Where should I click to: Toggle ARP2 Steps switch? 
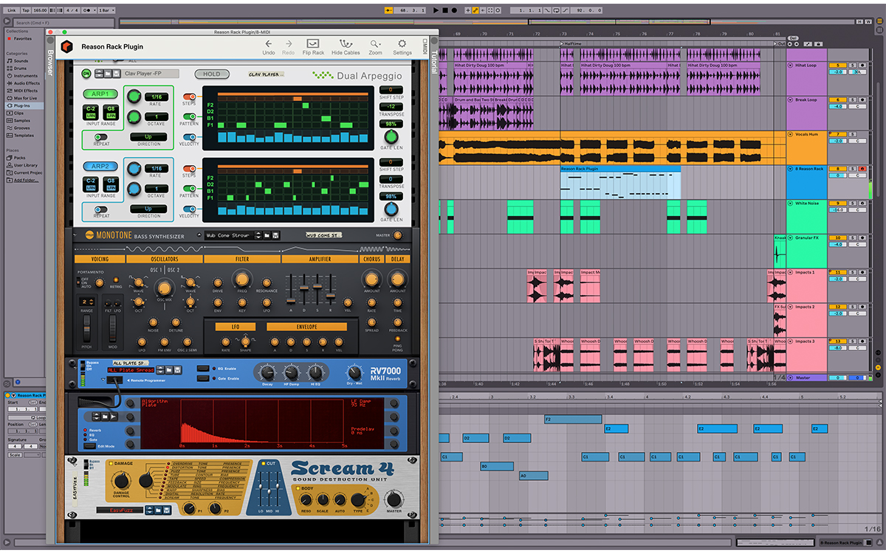(x=189, y=169)
